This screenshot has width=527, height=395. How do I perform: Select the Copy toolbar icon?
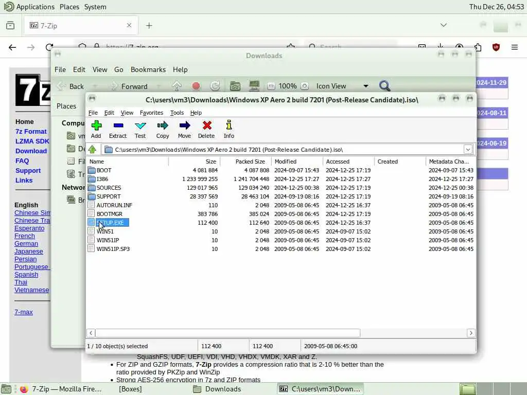pos(162,129)
